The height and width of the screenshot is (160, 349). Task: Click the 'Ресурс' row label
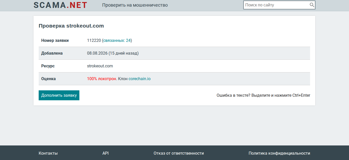[48, 66]
